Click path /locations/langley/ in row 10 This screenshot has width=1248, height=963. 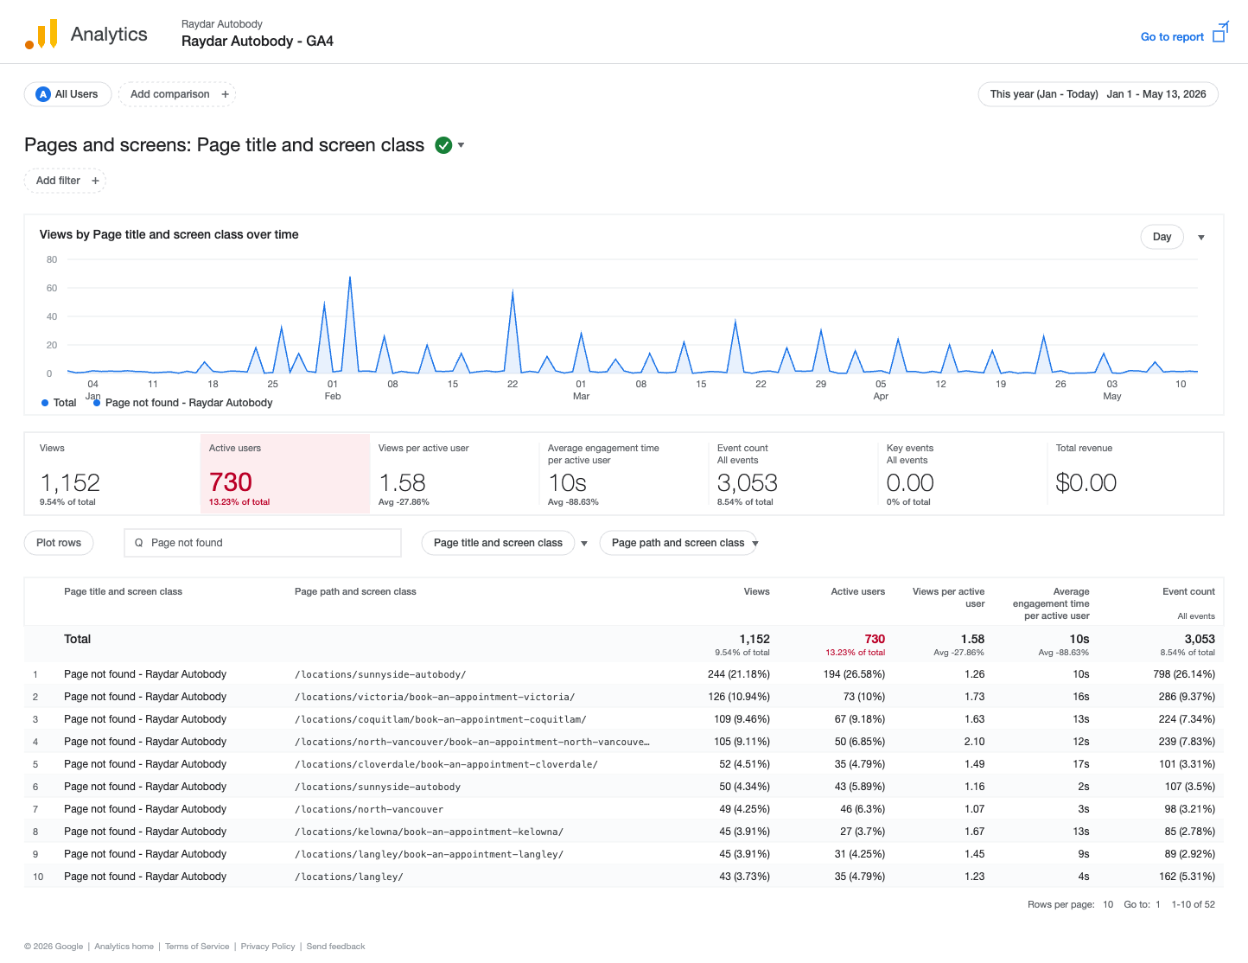tap(349, 877)
